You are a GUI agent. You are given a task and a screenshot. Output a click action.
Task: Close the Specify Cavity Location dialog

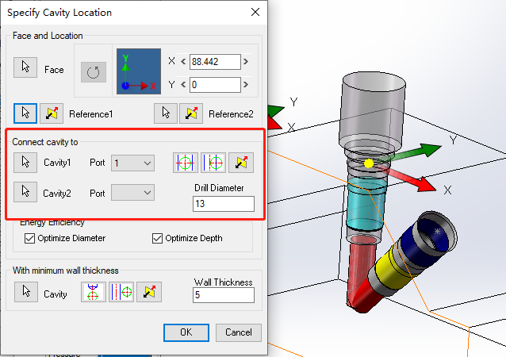255,12
